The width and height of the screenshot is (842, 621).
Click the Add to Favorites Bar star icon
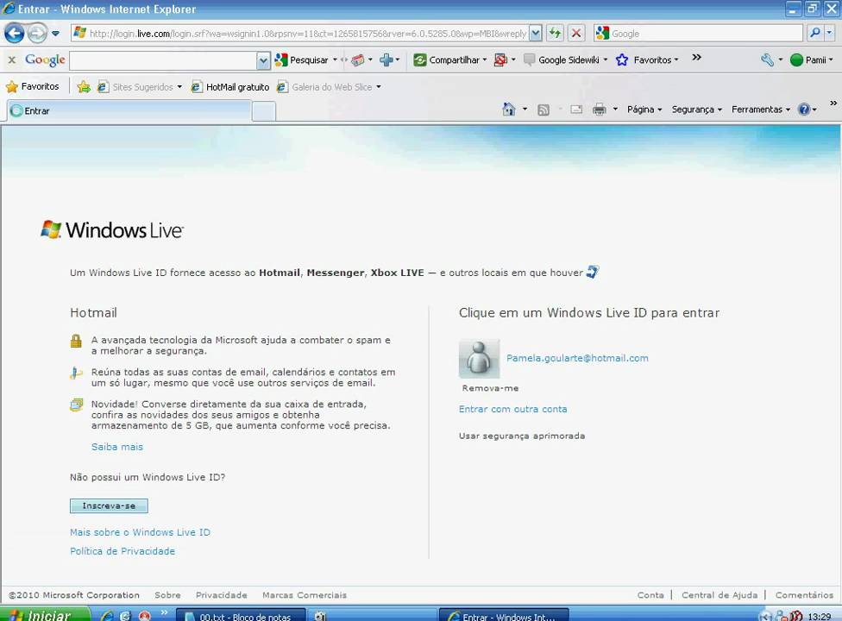click(83, 86)
